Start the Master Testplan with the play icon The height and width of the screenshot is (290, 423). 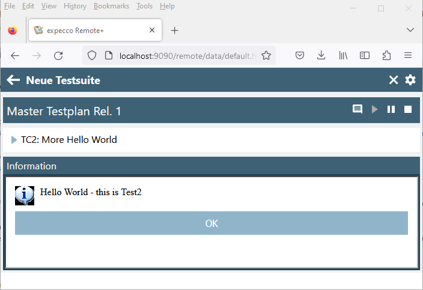pos(375,109)
